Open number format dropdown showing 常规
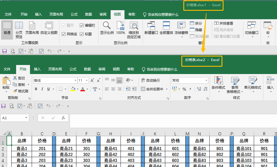The image size is (277, 167). [206, 81]
